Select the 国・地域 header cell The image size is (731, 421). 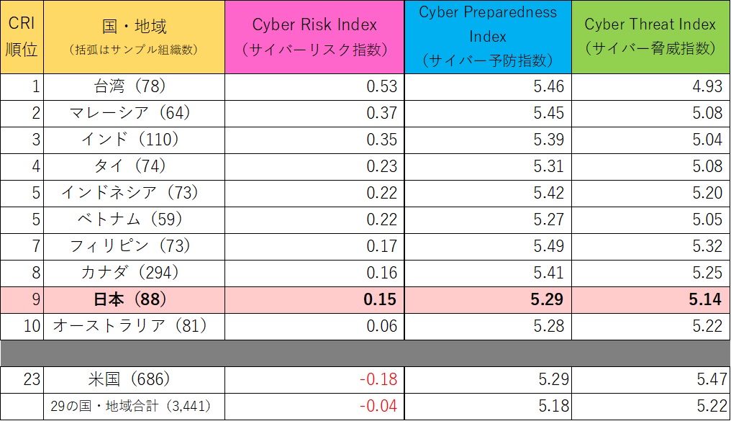click(134, 37)
